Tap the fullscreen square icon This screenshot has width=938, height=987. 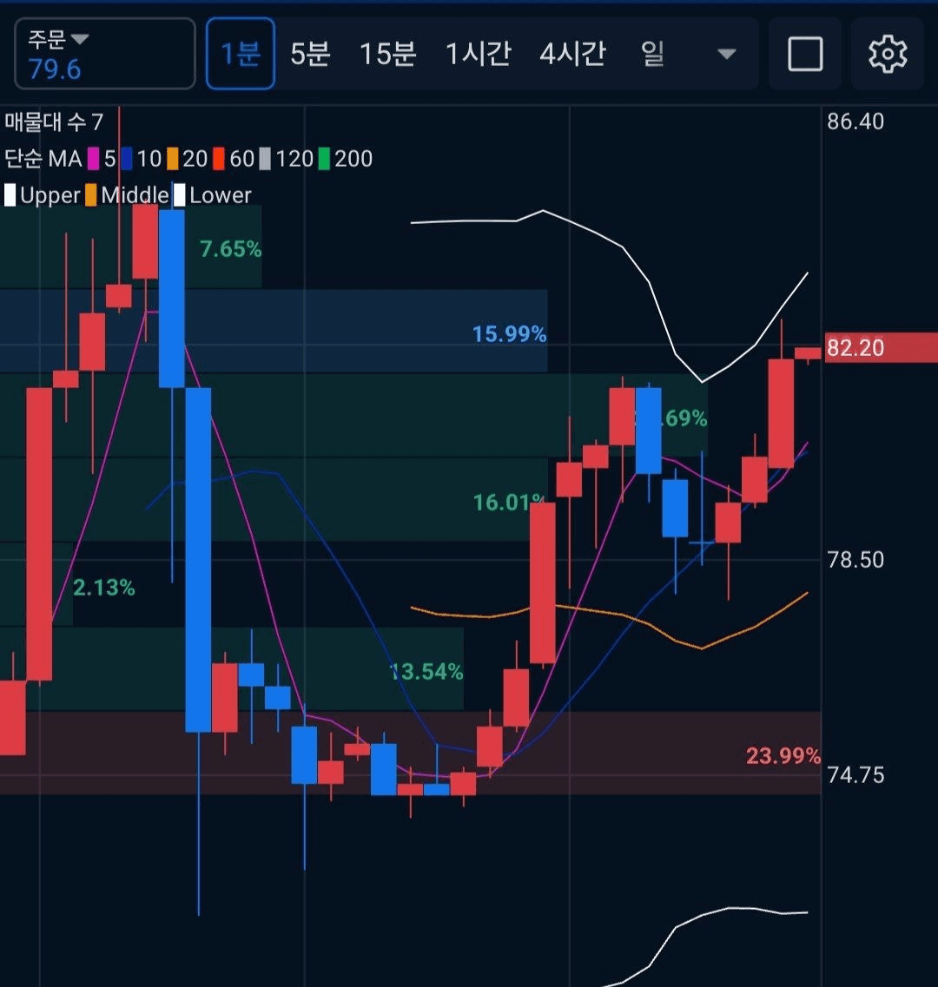(805, 55)
